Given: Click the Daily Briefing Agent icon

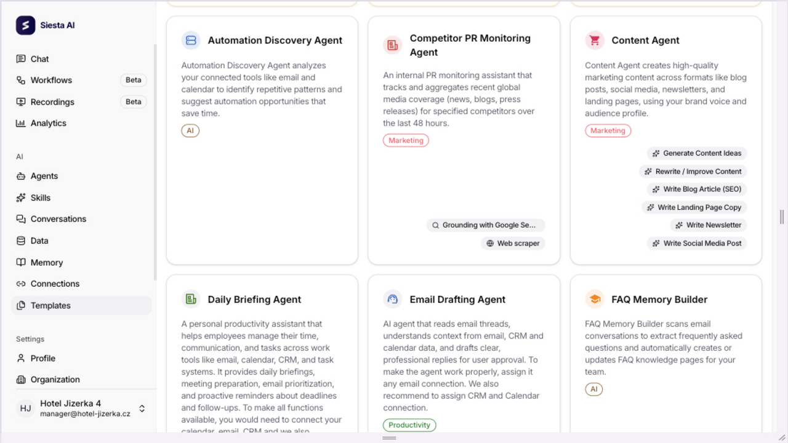Looking at the screenshot, I should click(x=191, y=300).
